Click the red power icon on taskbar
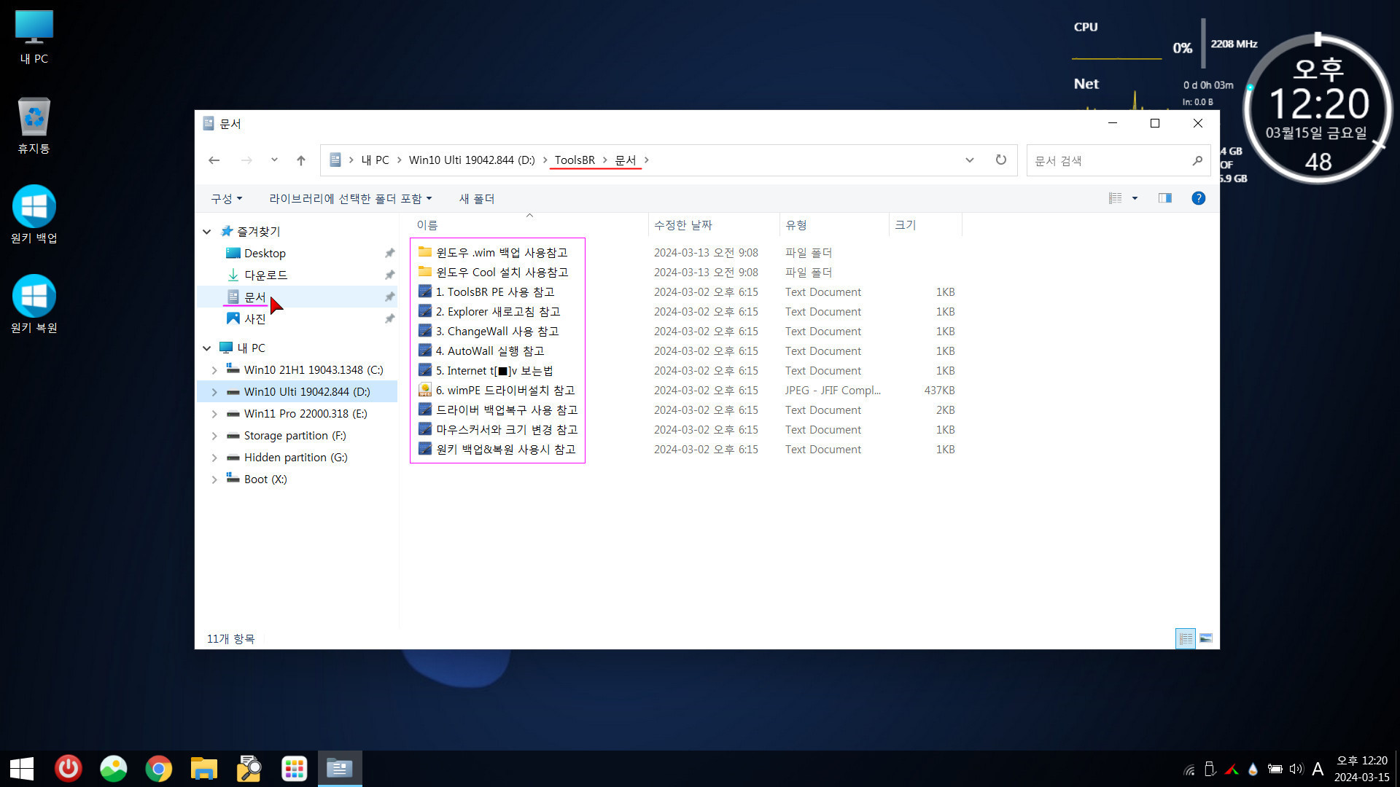The height and width of the screenshot is (787, 1400). click(x=69, y=769)
